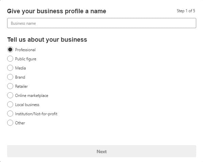The height and width of the screenshot is (162, 203).
Task: Click the Next button
Action: pyautogui.click(x=102, y=151)
